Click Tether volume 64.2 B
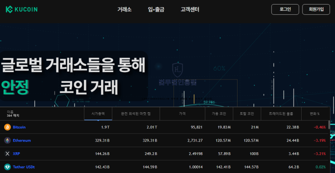The width and height of the screenshot is (335, 173). click(x=294, y=167)
